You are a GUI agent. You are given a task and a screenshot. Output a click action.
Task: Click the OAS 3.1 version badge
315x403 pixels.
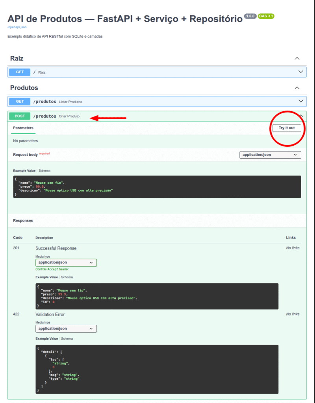(x=266, y=16)
